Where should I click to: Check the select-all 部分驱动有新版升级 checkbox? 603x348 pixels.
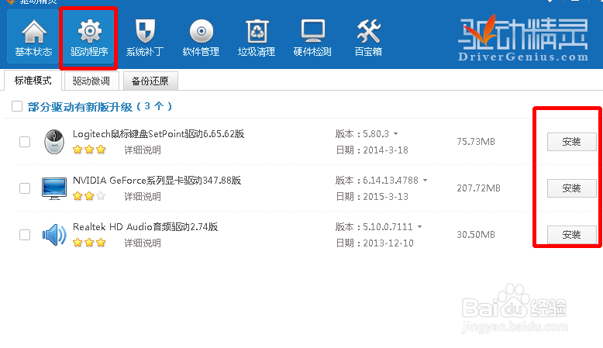point(17,106)
